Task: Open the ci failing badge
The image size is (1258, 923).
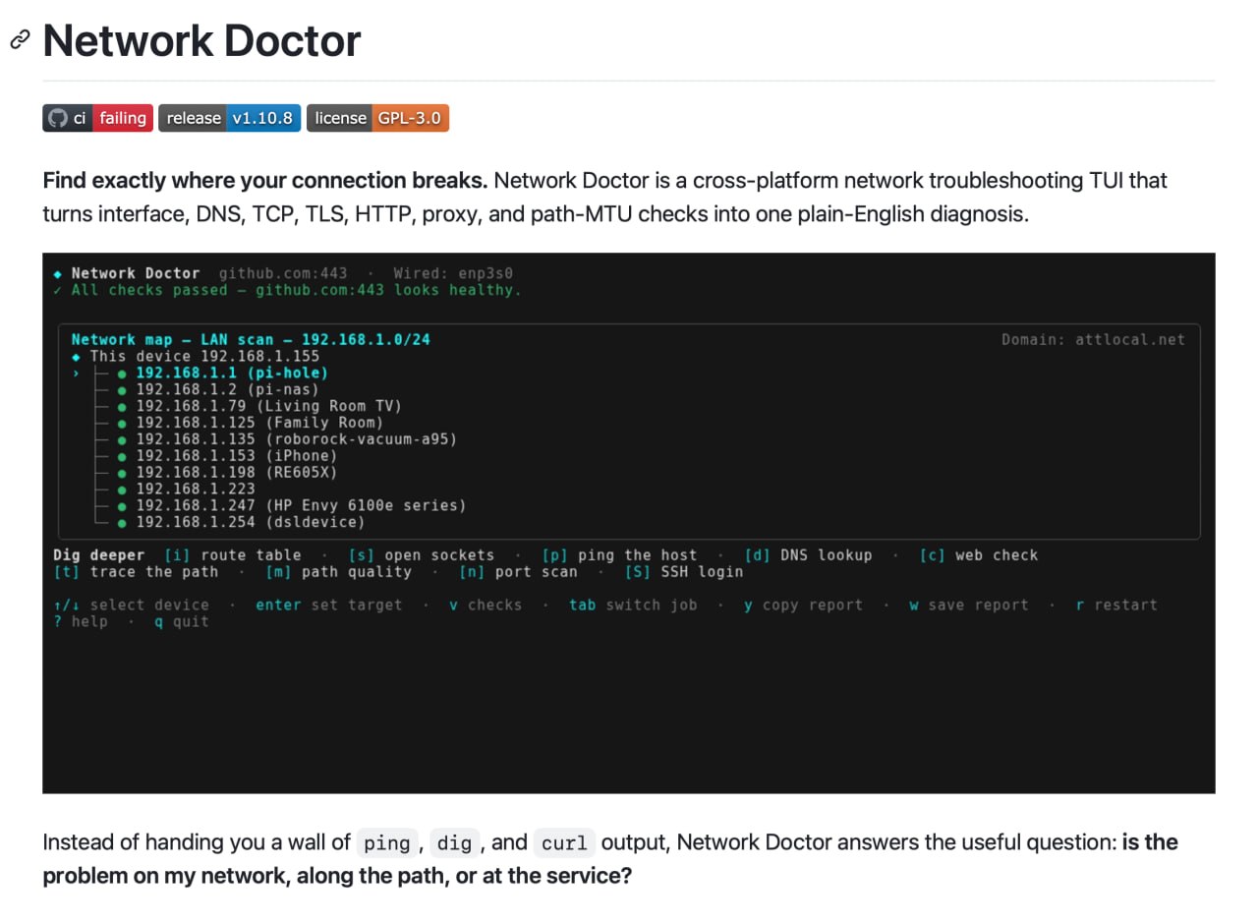Action: (97, 118)
